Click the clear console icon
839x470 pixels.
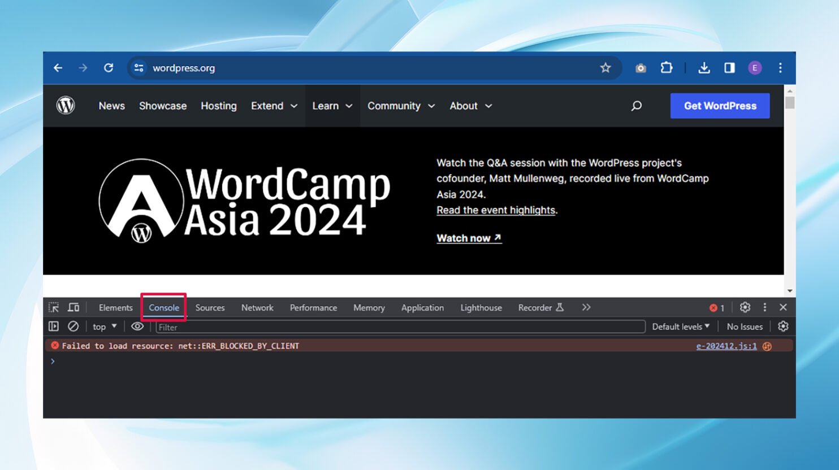click(73, 327)
